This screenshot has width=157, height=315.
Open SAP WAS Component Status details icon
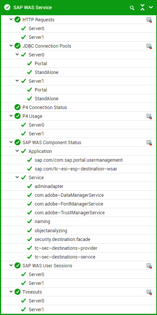coord(149,143)
